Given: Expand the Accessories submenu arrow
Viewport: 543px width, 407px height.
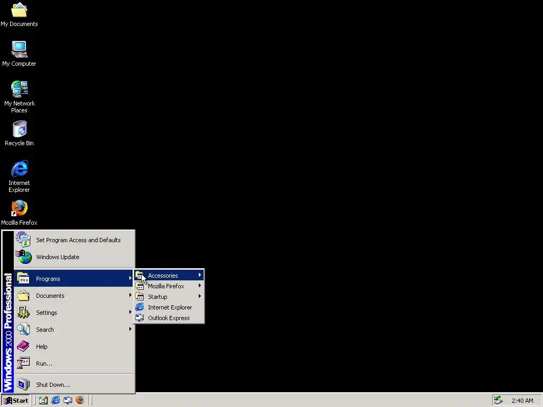Looking at the screenshot, I should 200,275.
